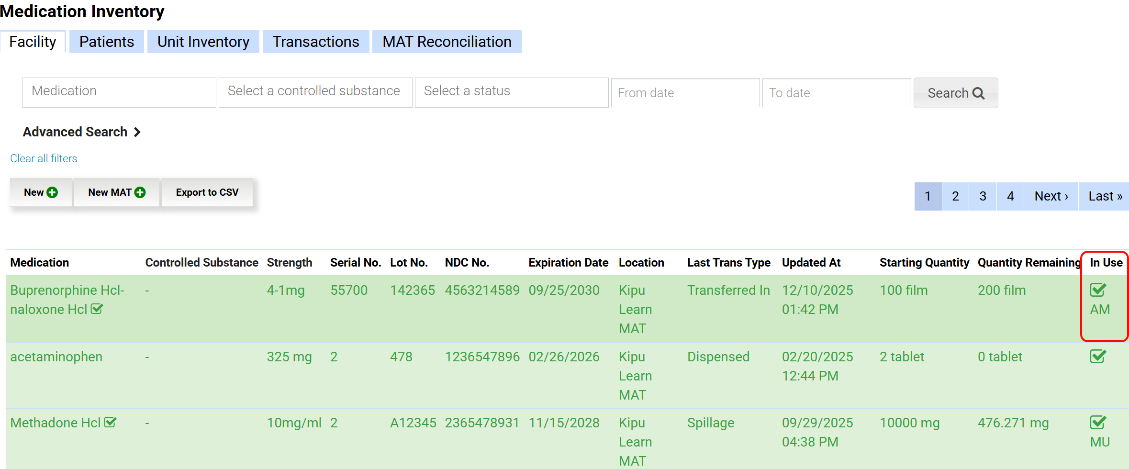Switch to the Patients tab
Image resolution: width=1129 pixels, height=469 pixels.
[106, 42]
